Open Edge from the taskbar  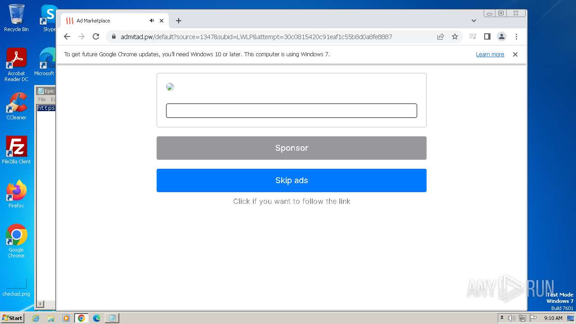[96, 318]
